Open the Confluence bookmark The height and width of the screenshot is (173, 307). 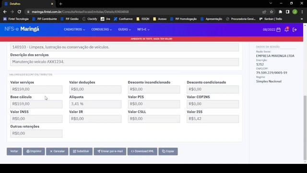pyautogui.click(x=123, y=19)
